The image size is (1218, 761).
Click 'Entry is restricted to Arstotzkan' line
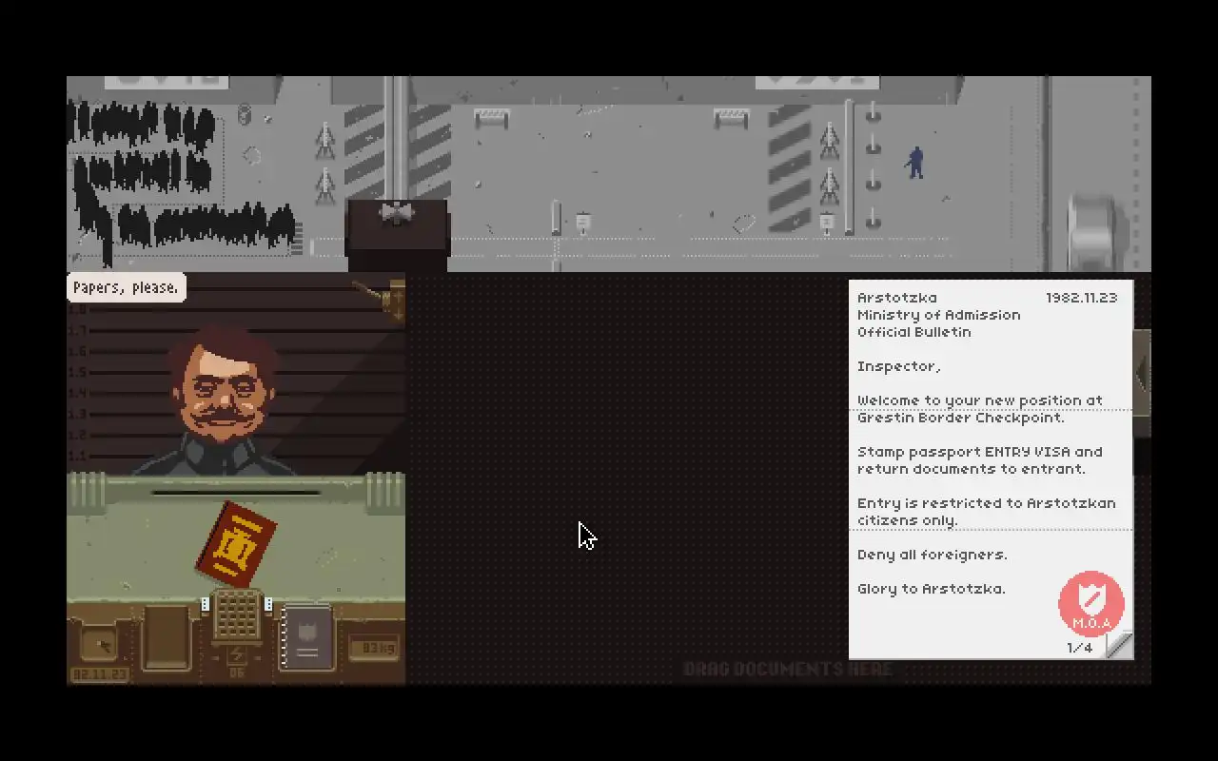pos(986,503)
